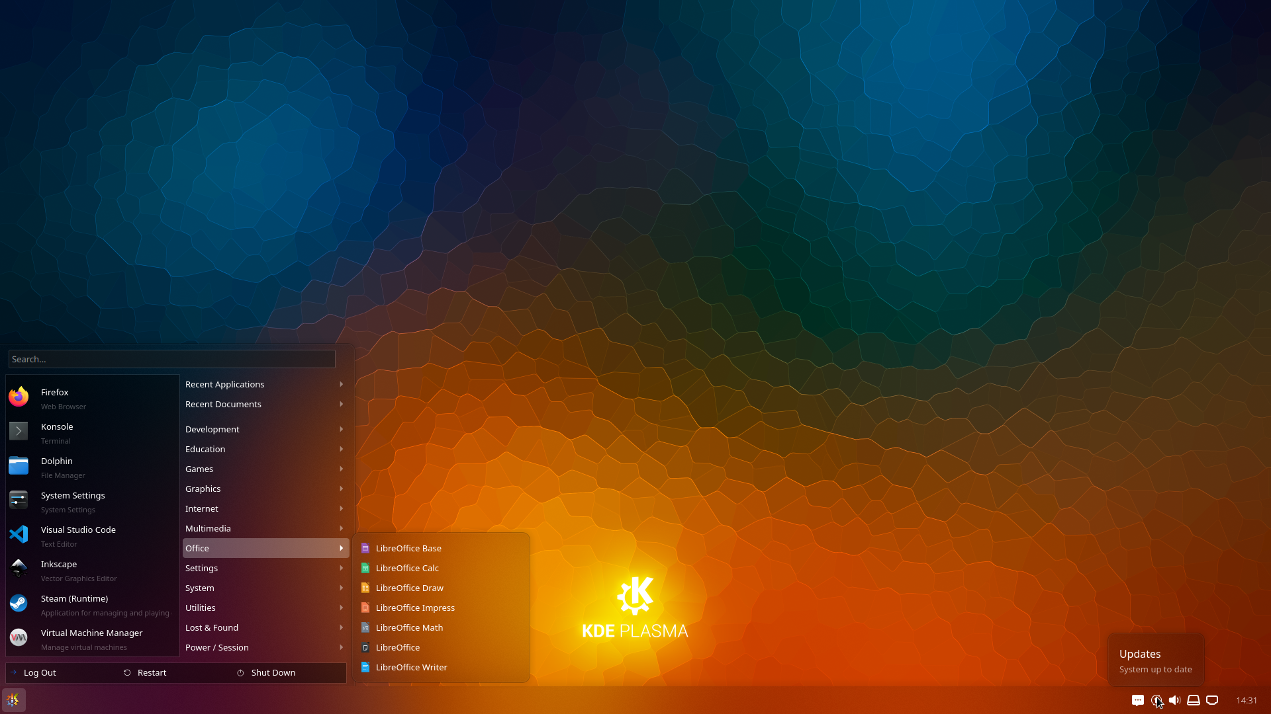Click the Visual Studio Code label
1271x714 pixels.
[78, 530]
